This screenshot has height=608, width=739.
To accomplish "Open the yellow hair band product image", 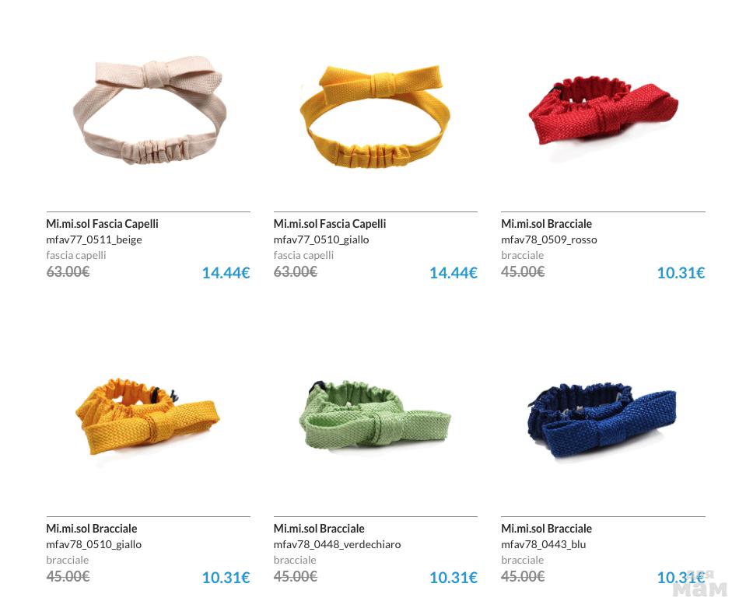I will [375, 117].
